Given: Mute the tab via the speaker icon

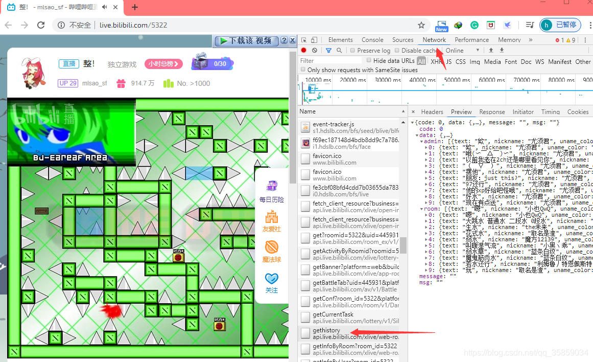Looking at the screenshot, I should coord(104,7).
